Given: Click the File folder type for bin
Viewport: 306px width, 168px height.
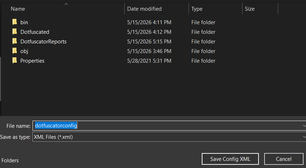Looking at the screenshot, I should (x=204, y=22).
